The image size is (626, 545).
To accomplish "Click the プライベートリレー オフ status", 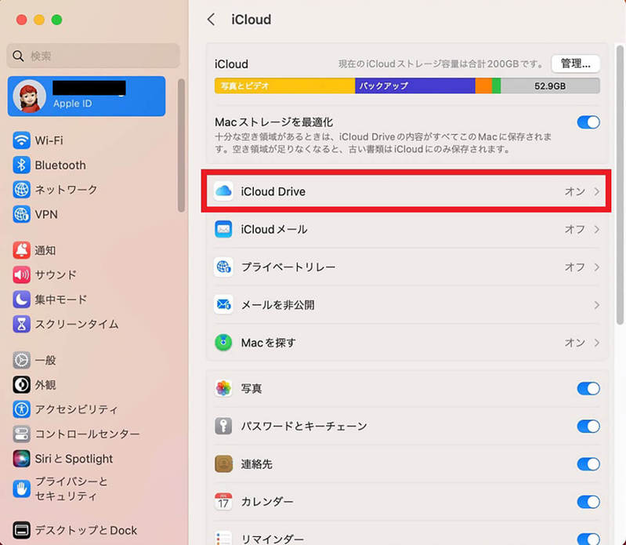I will point(574,267).
